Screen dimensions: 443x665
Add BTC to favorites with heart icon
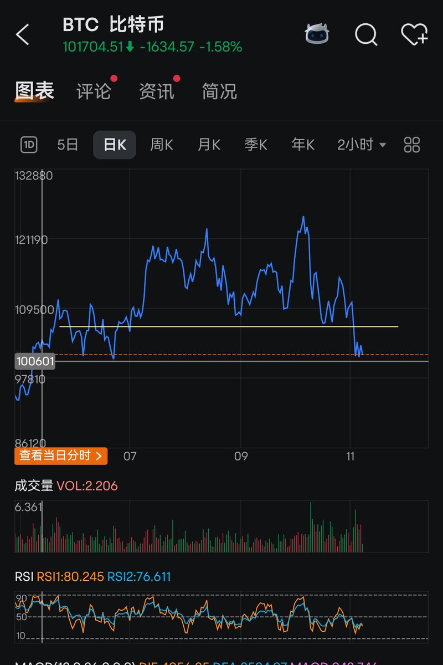(x=414, y=34)
